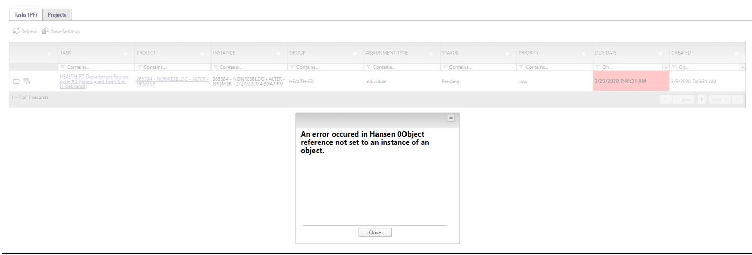
Task: Open the DUE DATE filter date dropdown arrow
Action: (x=666, y=67)
